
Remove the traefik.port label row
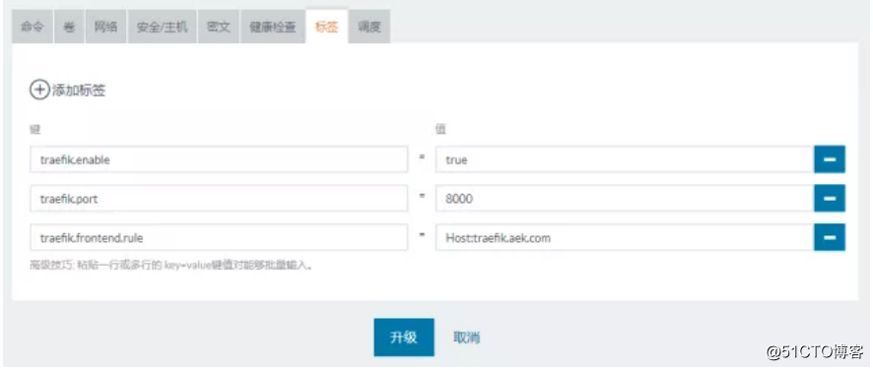pyautogui.click(x=830, y=199)
